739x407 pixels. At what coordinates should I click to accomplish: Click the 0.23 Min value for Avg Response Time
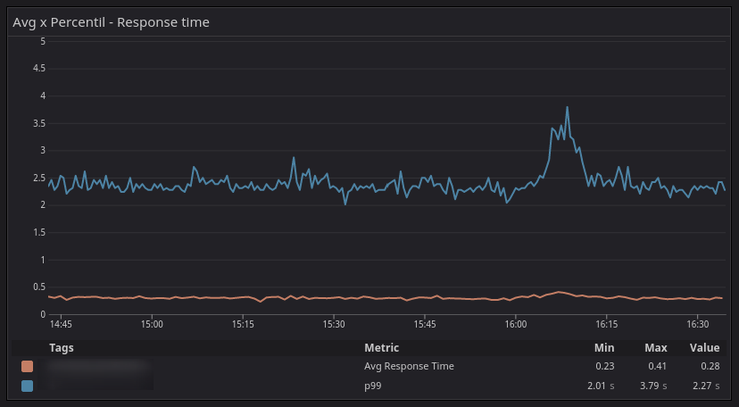(605, 366)
